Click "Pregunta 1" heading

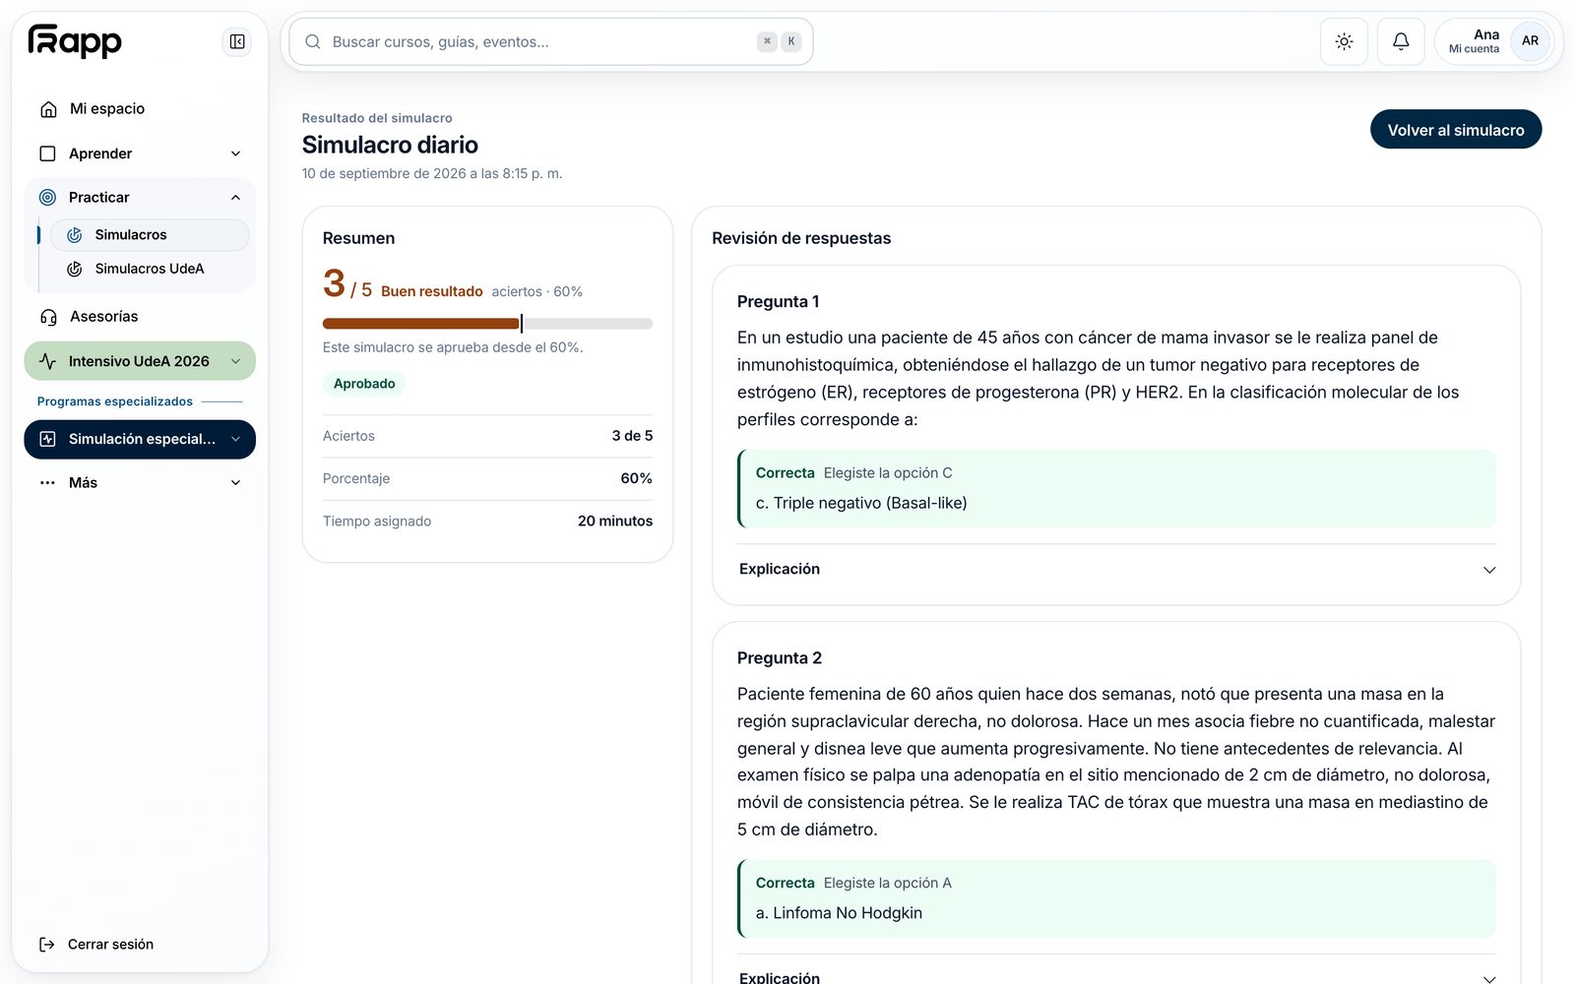pos(779,302)
